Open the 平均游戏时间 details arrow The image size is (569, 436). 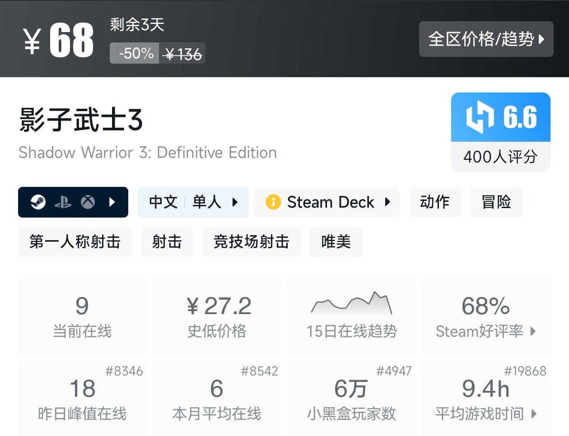tap(534, 413)
